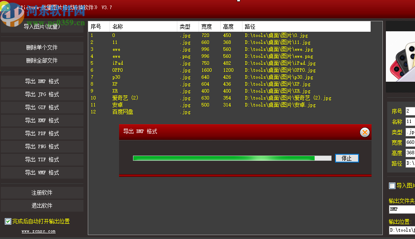Choose 导出 PNG 格式

click(42, 146)
